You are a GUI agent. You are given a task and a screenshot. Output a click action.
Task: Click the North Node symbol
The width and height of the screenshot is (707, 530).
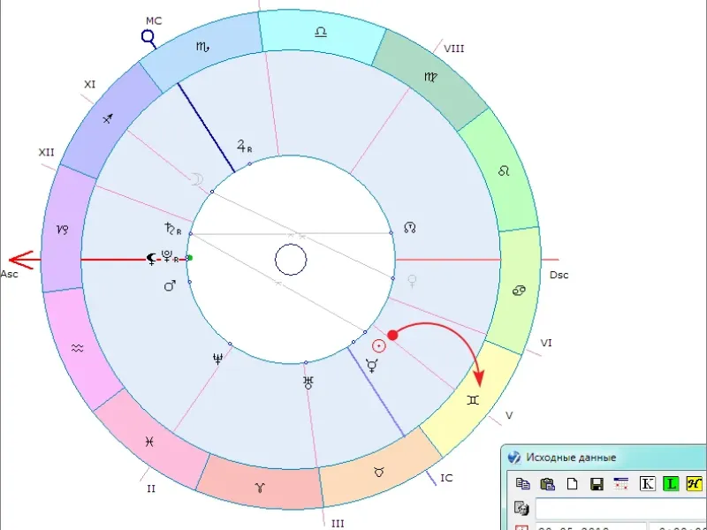[x=409, y=228]
